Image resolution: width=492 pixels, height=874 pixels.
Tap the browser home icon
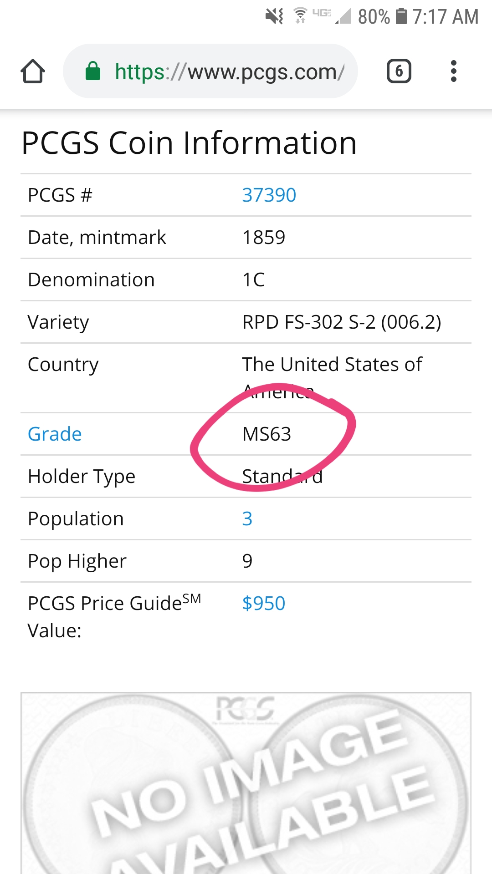pos(33,71)
